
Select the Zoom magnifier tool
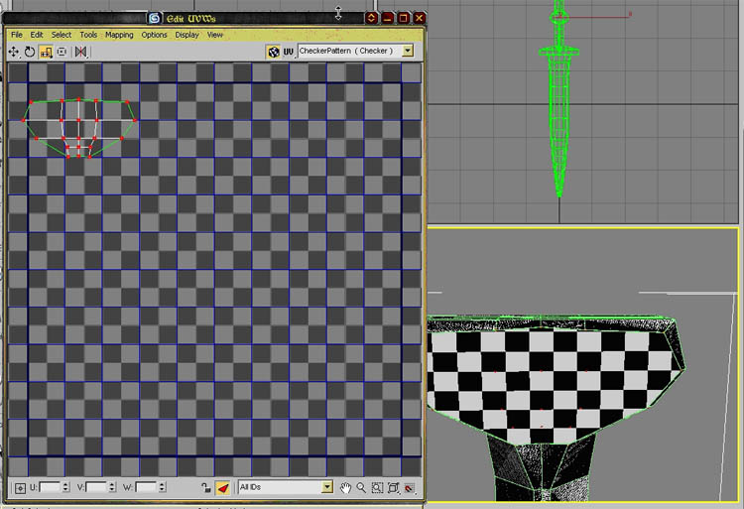(x=361, y=488)
